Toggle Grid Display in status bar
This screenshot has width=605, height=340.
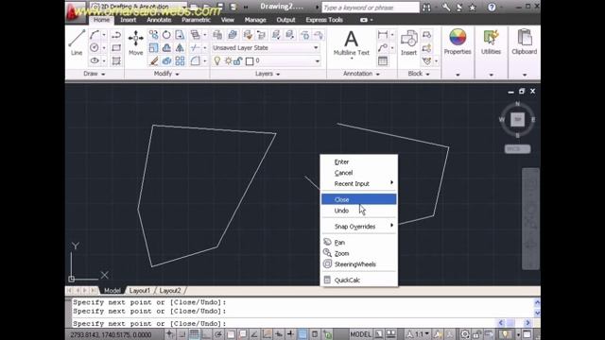[x=194, y=334]
